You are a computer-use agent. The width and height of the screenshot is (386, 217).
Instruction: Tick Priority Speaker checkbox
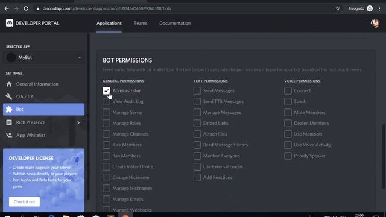[x=288, y=156]
